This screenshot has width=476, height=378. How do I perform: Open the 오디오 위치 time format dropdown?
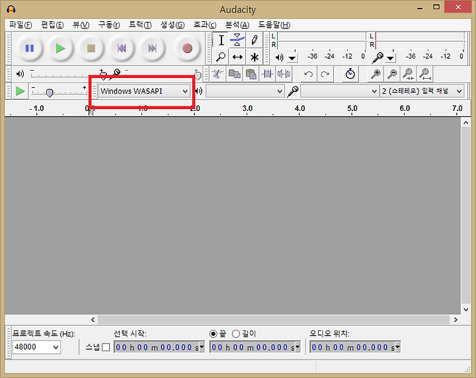397,347
